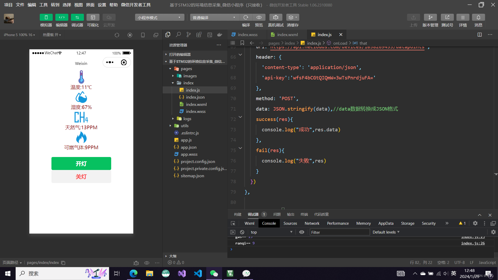The height and width of the screenshot is (280, 498).
Task: Click the compile refresh icon
Action: point(246,17)
